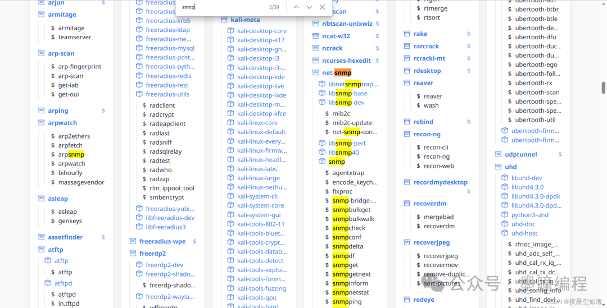
Task: Click the mib2c-update command entry
Action: tap(352, 122)
